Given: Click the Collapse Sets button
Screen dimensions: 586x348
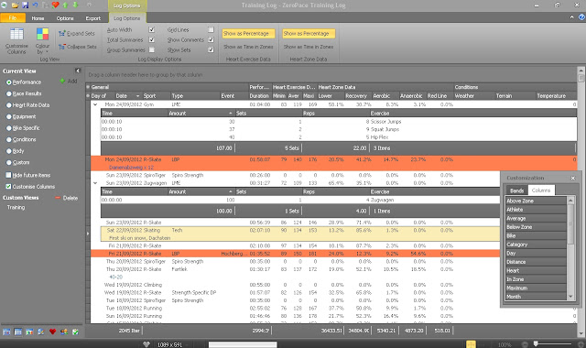Looking at the screenshot, I should coord(78,47).
